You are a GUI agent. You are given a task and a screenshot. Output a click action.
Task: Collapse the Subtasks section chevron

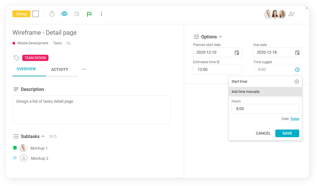point(43,136)
